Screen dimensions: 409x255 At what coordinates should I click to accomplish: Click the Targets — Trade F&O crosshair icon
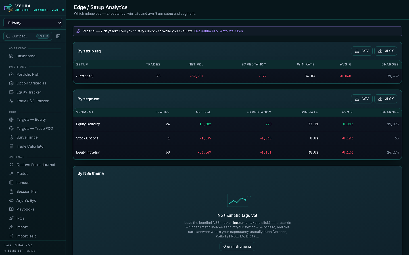pos(11,129)
